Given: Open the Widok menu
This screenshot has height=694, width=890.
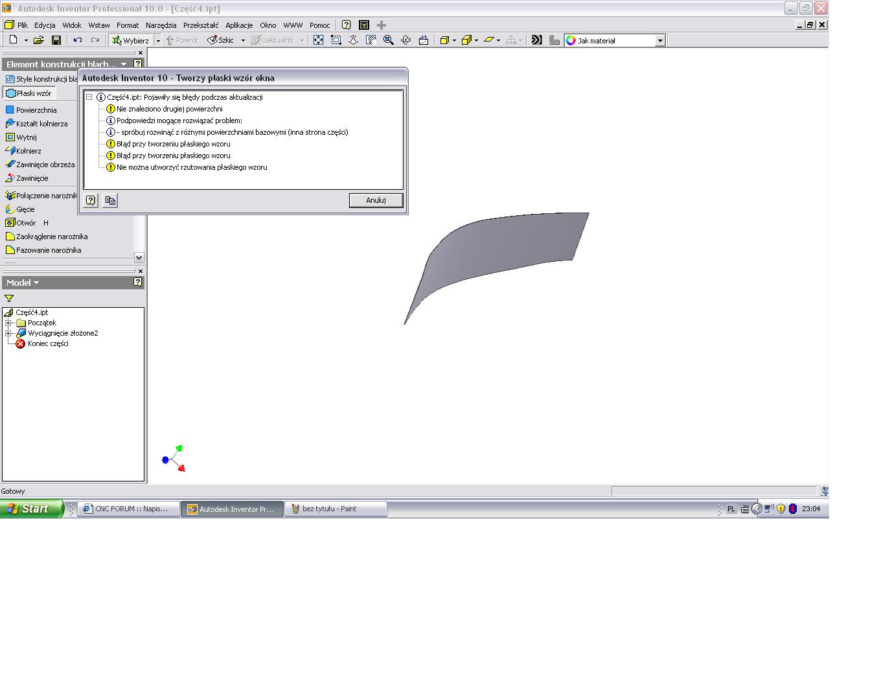Looking at the screenshot, I should click(x=72, y=25).
